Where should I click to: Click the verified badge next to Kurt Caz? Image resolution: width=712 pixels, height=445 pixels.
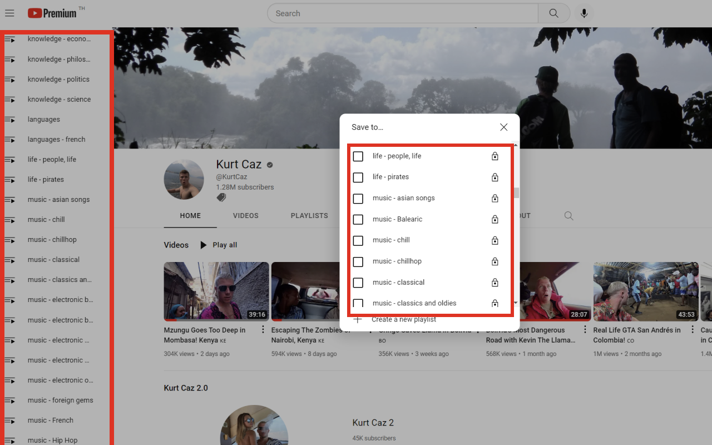[270, 165]
